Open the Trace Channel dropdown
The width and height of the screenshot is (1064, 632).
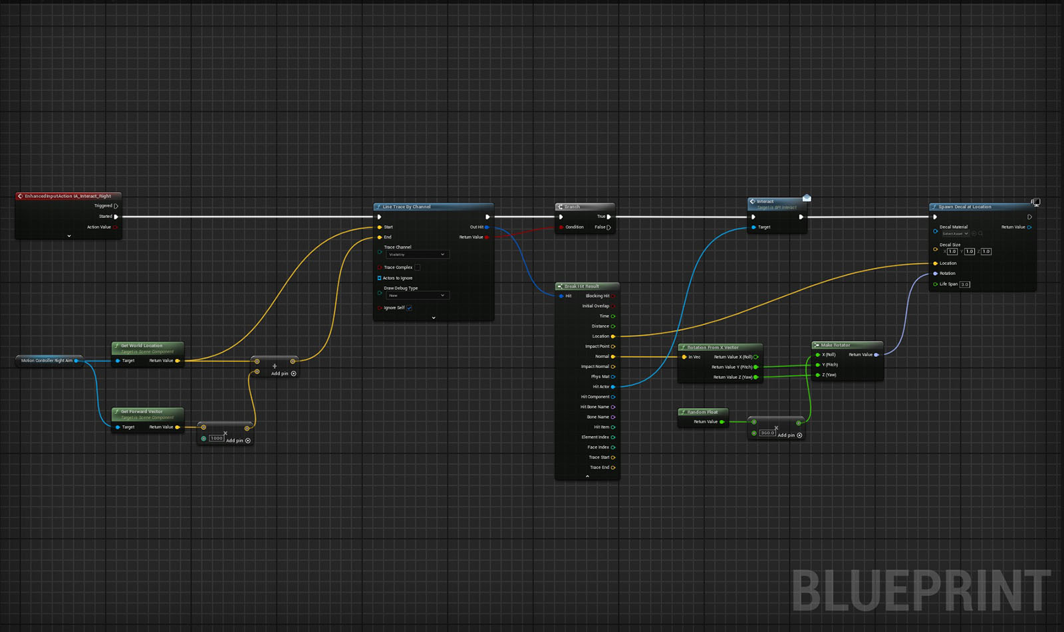417,255
